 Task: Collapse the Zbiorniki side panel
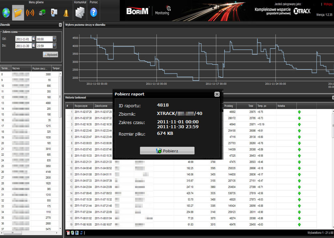60,25
